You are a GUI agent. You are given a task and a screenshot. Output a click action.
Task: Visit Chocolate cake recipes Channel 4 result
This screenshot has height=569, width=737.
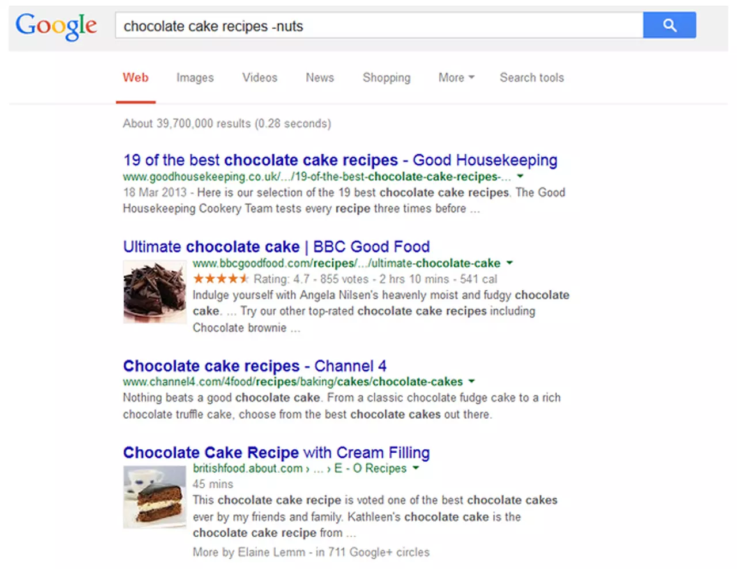point(254,366)
